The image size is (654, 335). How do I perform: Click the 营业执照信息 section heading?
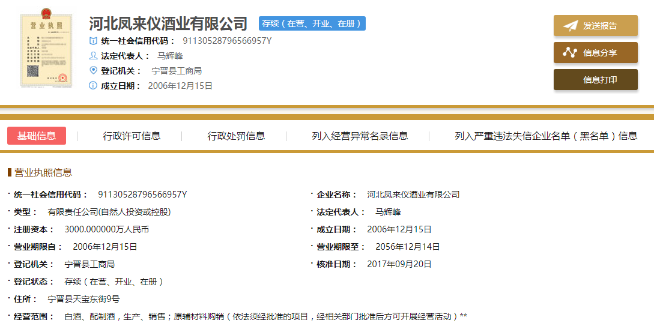[43, 173]
